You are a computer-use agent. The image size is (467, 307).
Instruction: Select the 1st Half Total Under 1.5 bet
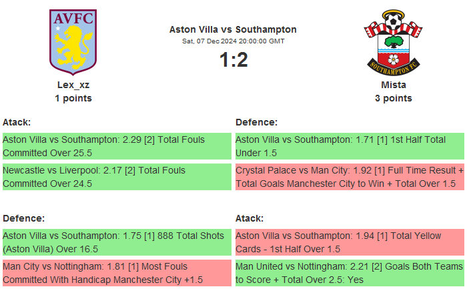click(349, 146)
